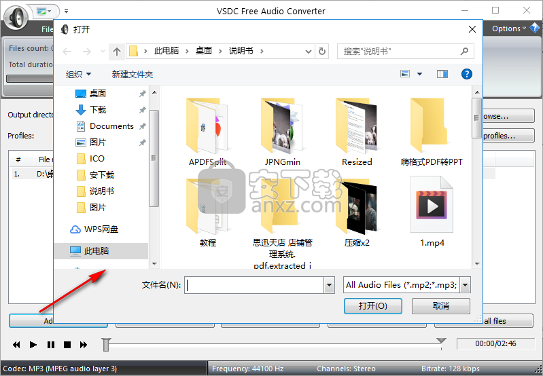Screen dimensions: 543x376
Task: Pause audio in VSDC player
Action: 50,345
